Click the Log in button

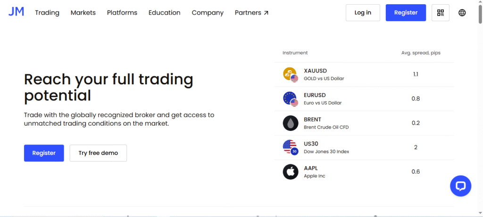363,13
